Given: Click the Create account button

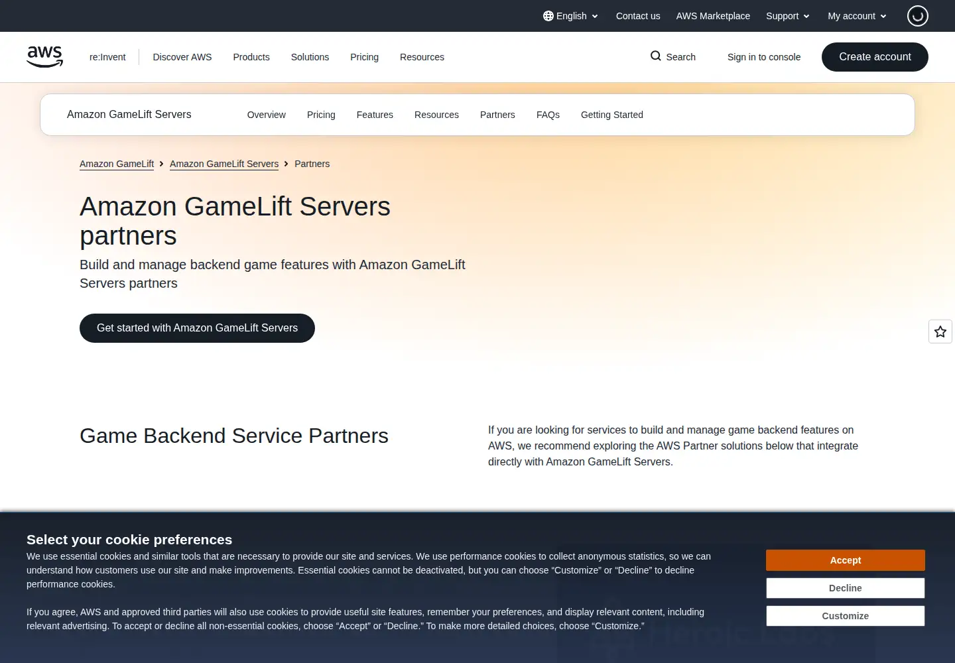Looking at the screenshot, I should (875, 57).
